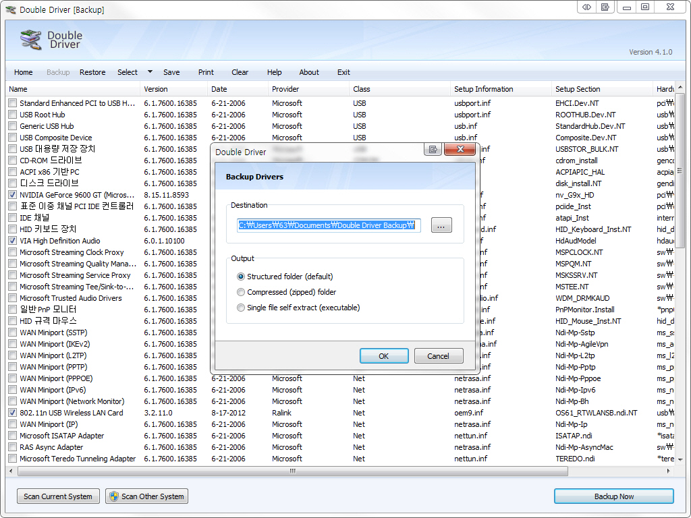Click Save in the menu bar
Viewport: 691px width, 518px height.
tap(171, 72)
